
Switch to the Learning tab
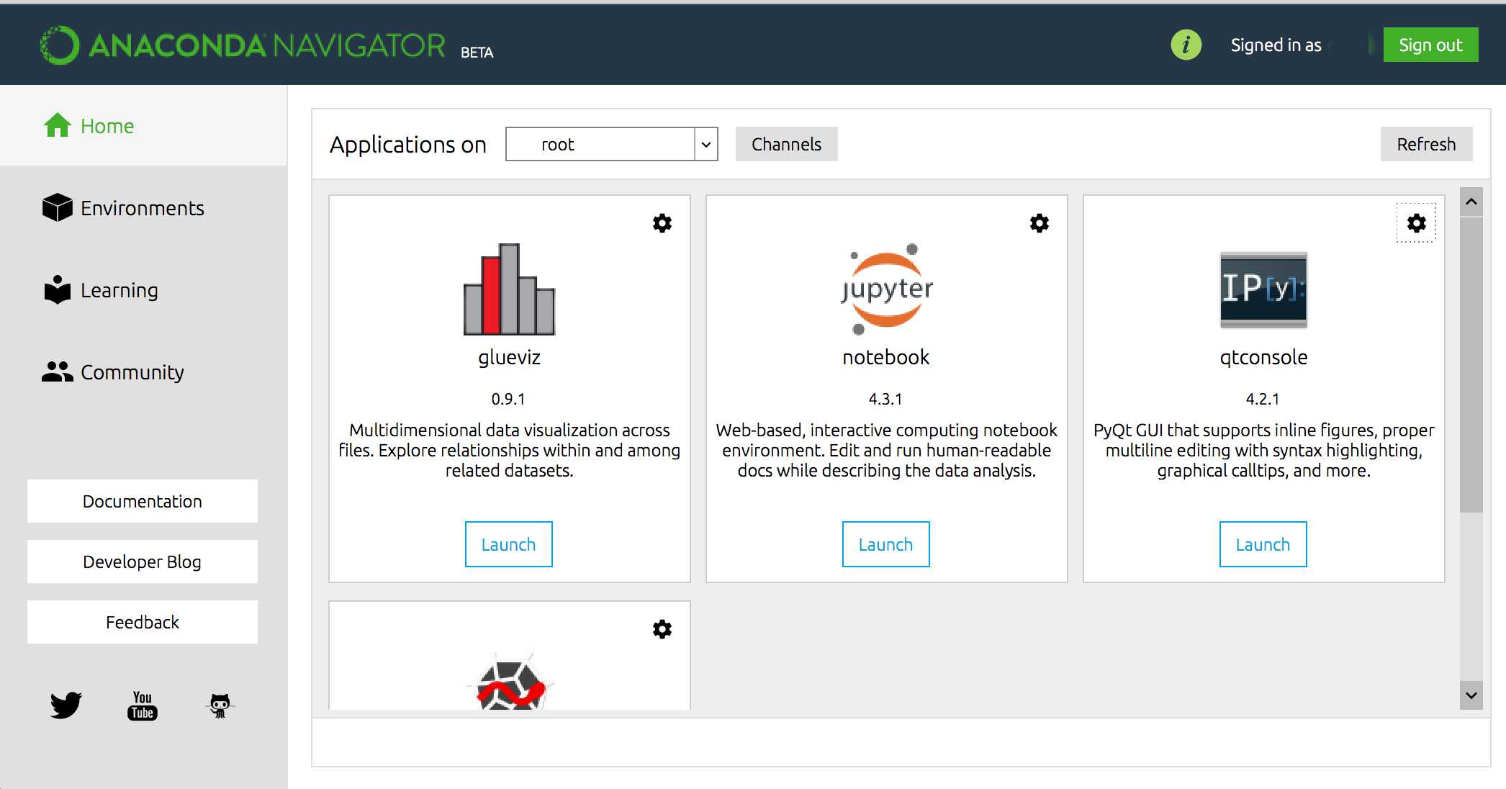click(x=143, y=290)
